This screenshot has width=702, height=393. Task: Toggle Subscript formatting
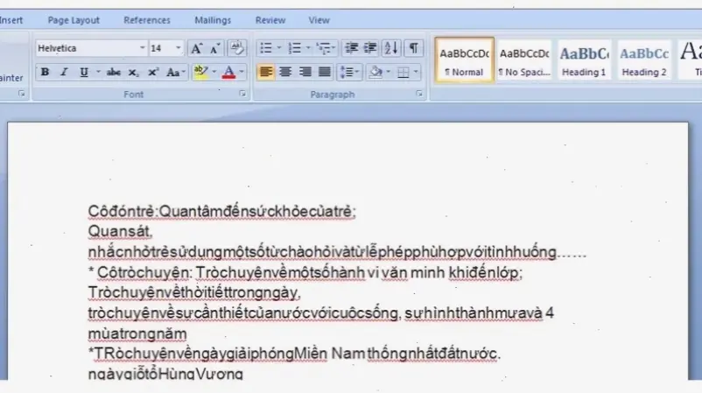pyautogui.click(x=133, y=72)
